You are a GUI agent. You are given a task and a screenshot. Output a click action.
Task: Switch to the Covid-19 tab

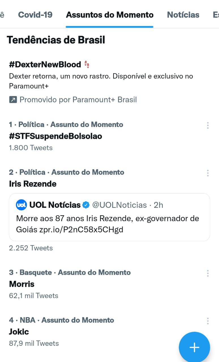coord(35,15)
